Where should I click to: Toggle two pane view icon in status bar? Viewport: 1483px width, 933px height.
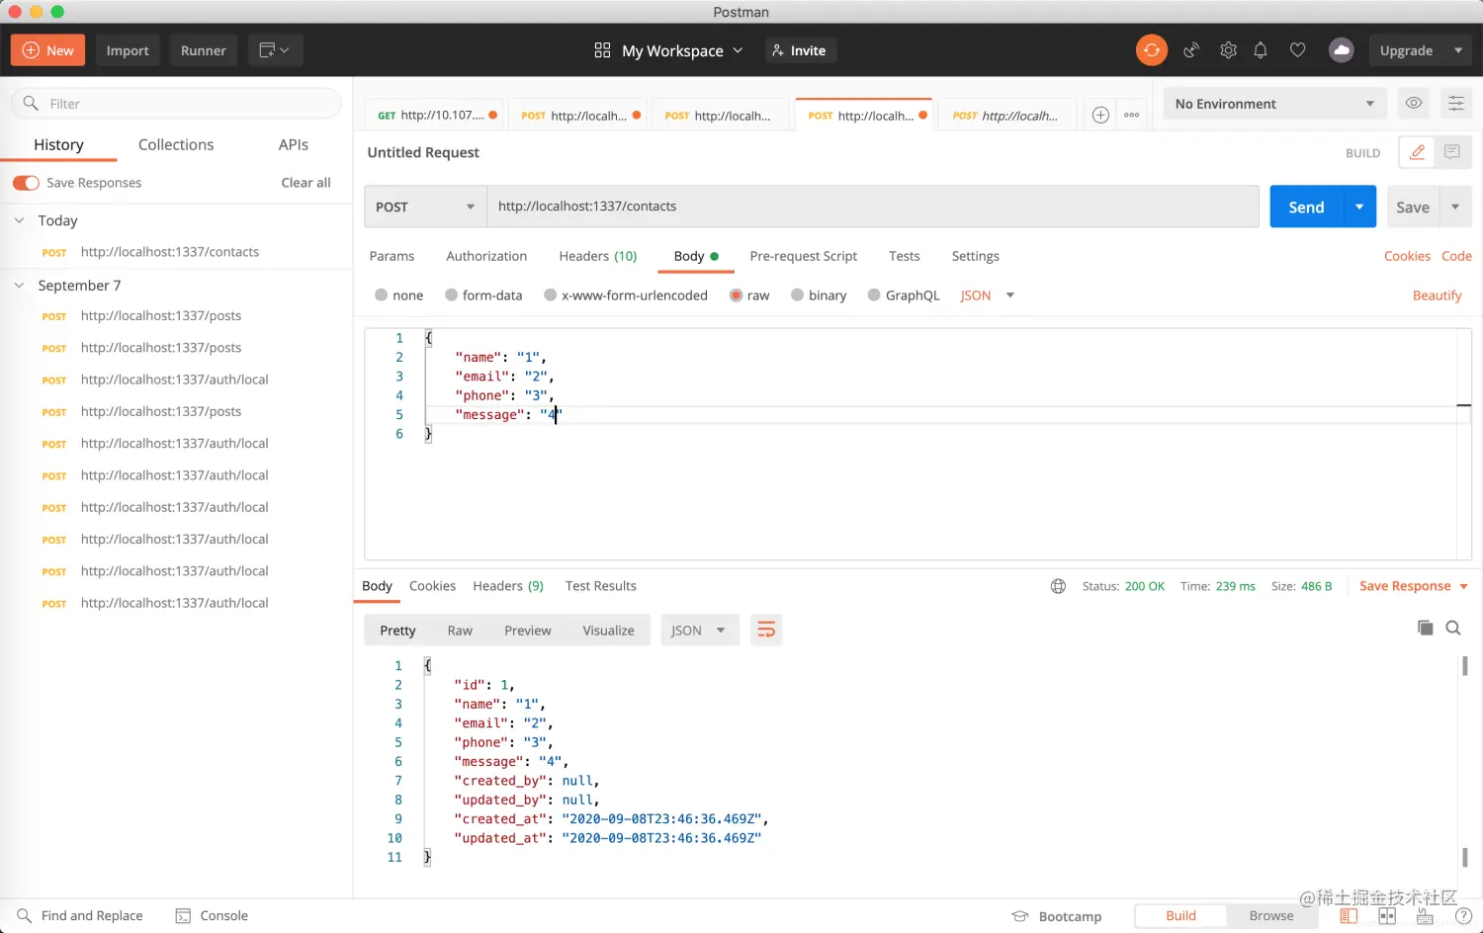coord(1387,916)
